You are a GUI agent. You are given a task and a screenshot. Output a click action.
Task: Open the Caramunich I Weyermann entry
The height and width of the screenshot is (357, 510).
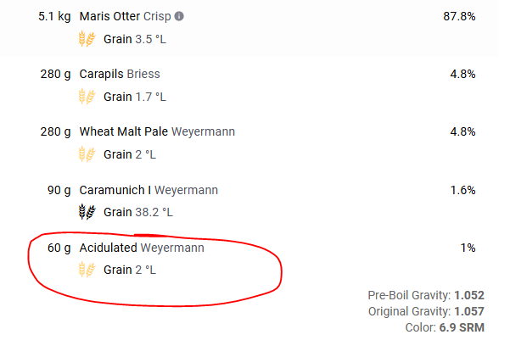[x=149, y=190]
